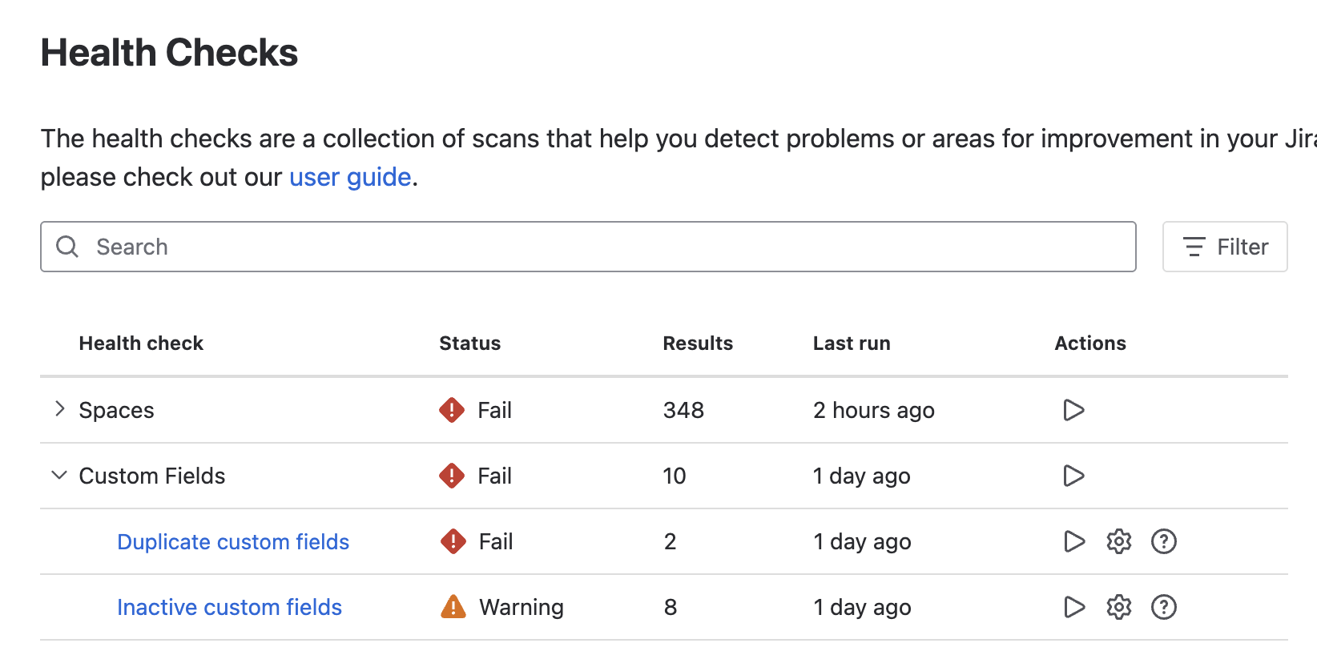Image resolution: width=1317 pixels, height=647 pixels.
Task: Click the Status column header
Action: [x=469, y=344]
